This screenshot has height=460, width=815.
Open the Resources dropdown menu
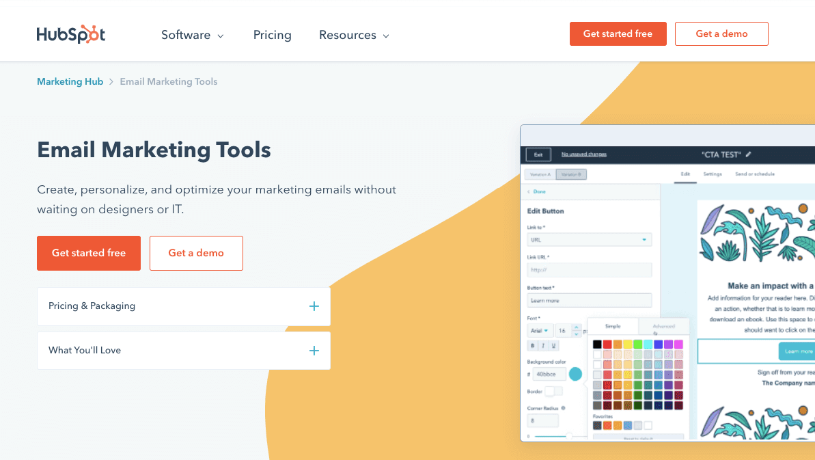point(354,35)
